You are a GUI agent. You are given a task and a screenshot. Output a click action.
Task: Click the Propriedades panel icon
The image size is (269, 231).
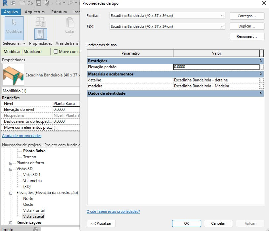point(41,34)
